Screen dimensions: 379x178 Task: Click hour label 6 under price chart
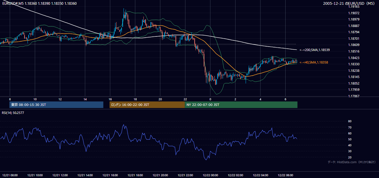click(x=285, y=99)
